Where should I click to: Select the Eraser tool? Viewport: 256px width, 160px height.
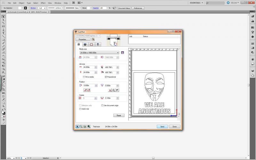tap(3, 52)
